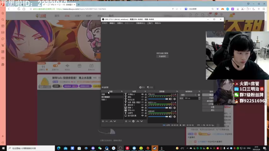The width and height of the screenshot is (269, 151).
Task: Open the 首页 link in the Douyu navigation
Action: tap(57, 16)
